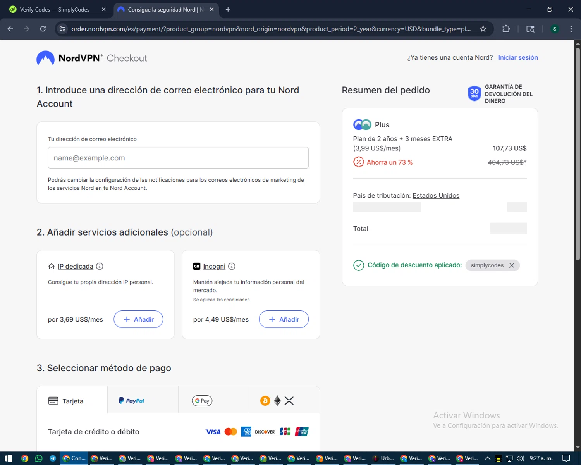
Task: Click the browser address bar URL
Action: click(271, 29)
